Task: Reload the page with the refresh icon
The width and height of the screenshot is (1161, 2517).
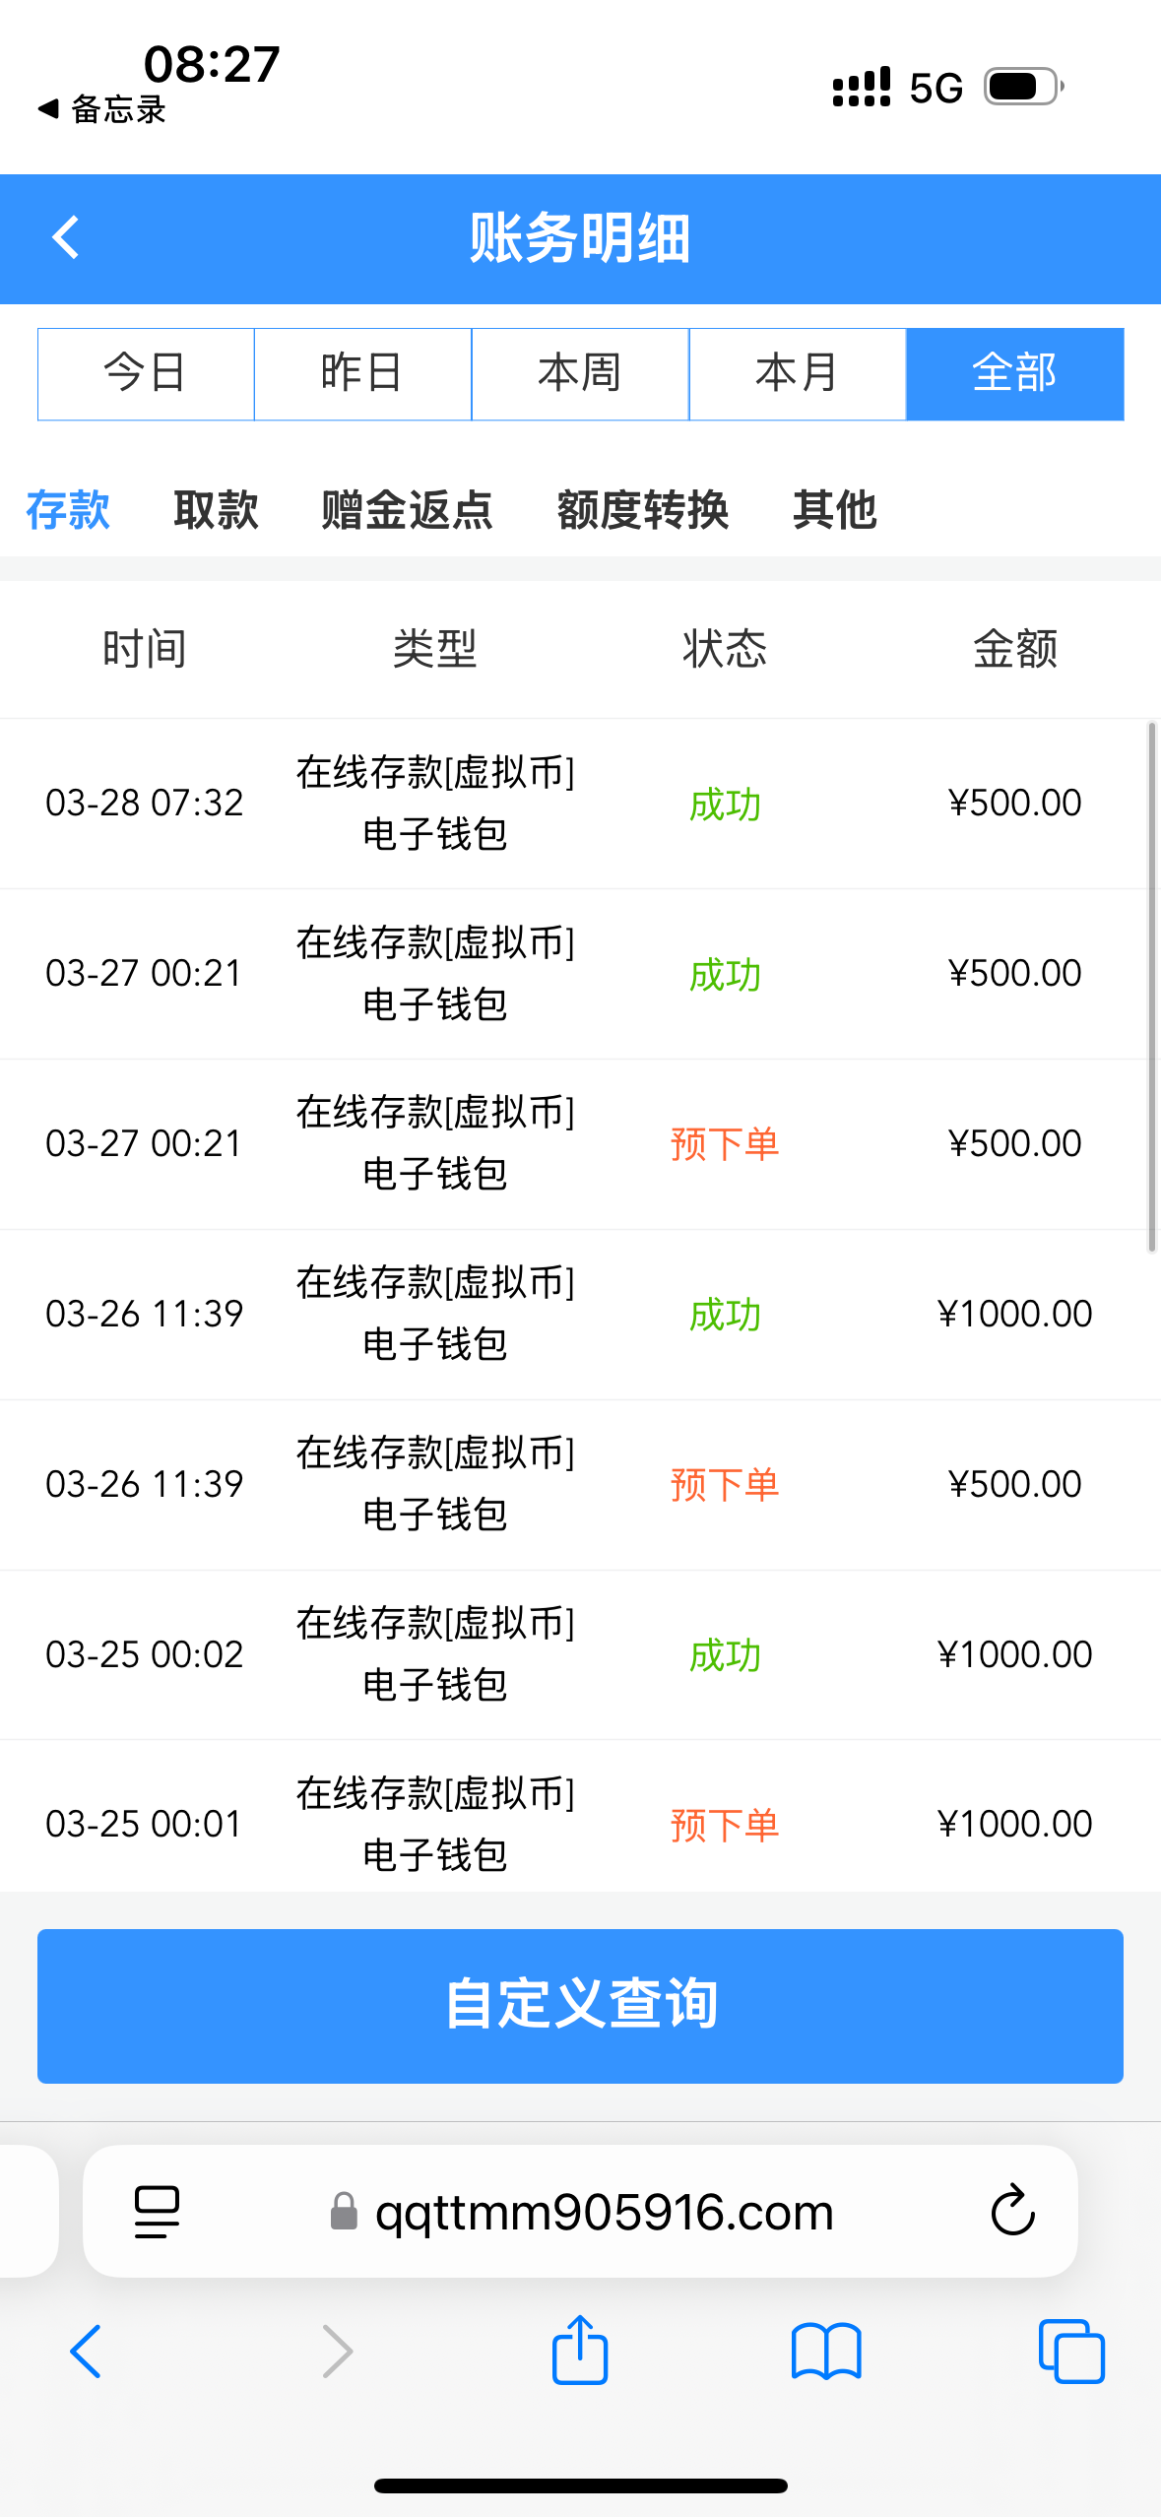Action: click(1011, 2211)
